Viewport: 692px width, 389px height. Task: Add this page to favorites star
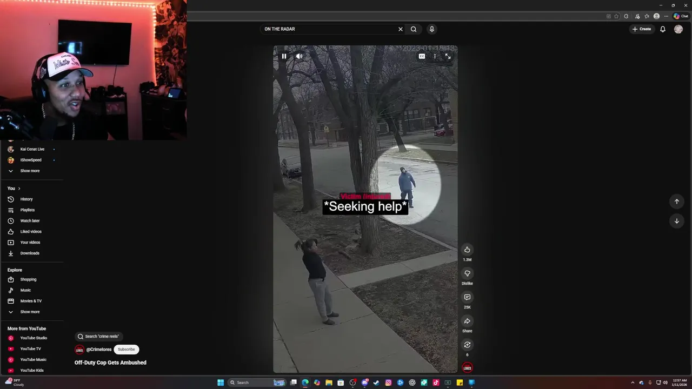click(616, 16)
